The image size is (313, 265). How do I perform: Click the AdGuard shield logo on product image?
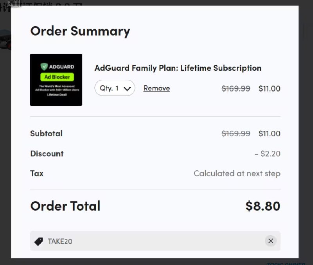tap(43, 65)
